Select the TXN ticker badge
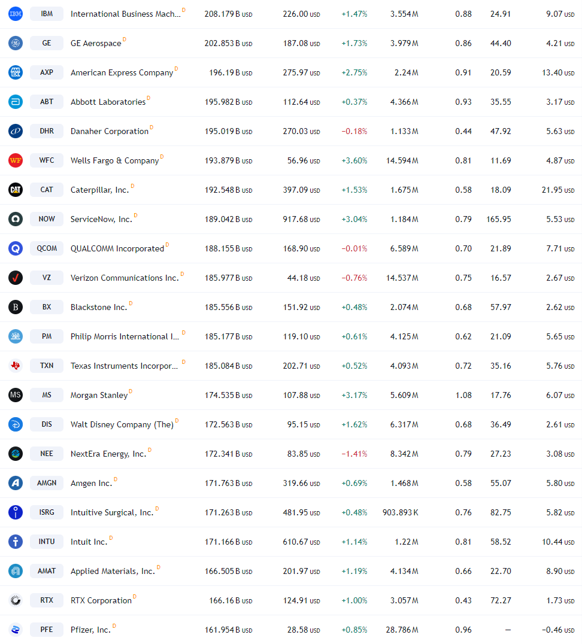This screenshot has width=582, height=644. pyautogui.click(x=47, y=366)
